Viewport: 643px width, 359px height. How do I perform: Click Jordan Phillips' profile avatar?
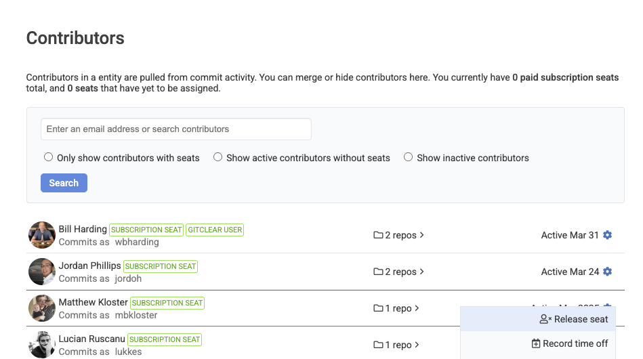tap(42, 272)
